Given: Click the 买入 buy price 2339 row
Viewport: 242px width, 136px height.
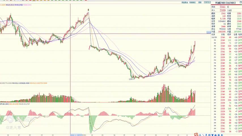Looking at the screenshot, I should point(222,10).
